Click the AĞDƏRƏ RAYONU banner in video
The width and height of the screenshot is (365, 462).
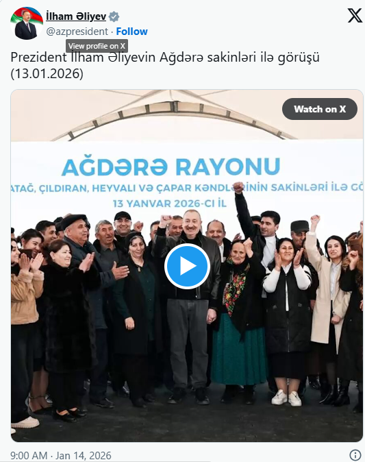pos(171,167)
